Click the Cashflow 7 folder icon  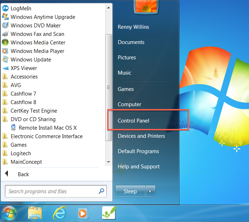tap(5, 94)
